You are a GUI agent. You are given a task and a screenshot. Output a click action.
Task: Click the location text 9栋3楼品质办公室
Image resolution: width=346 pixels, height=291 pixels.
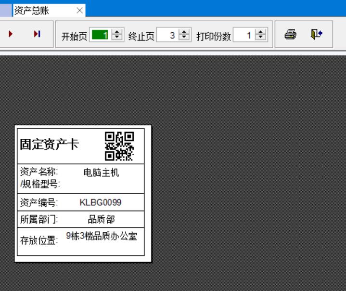pos(102,237)
